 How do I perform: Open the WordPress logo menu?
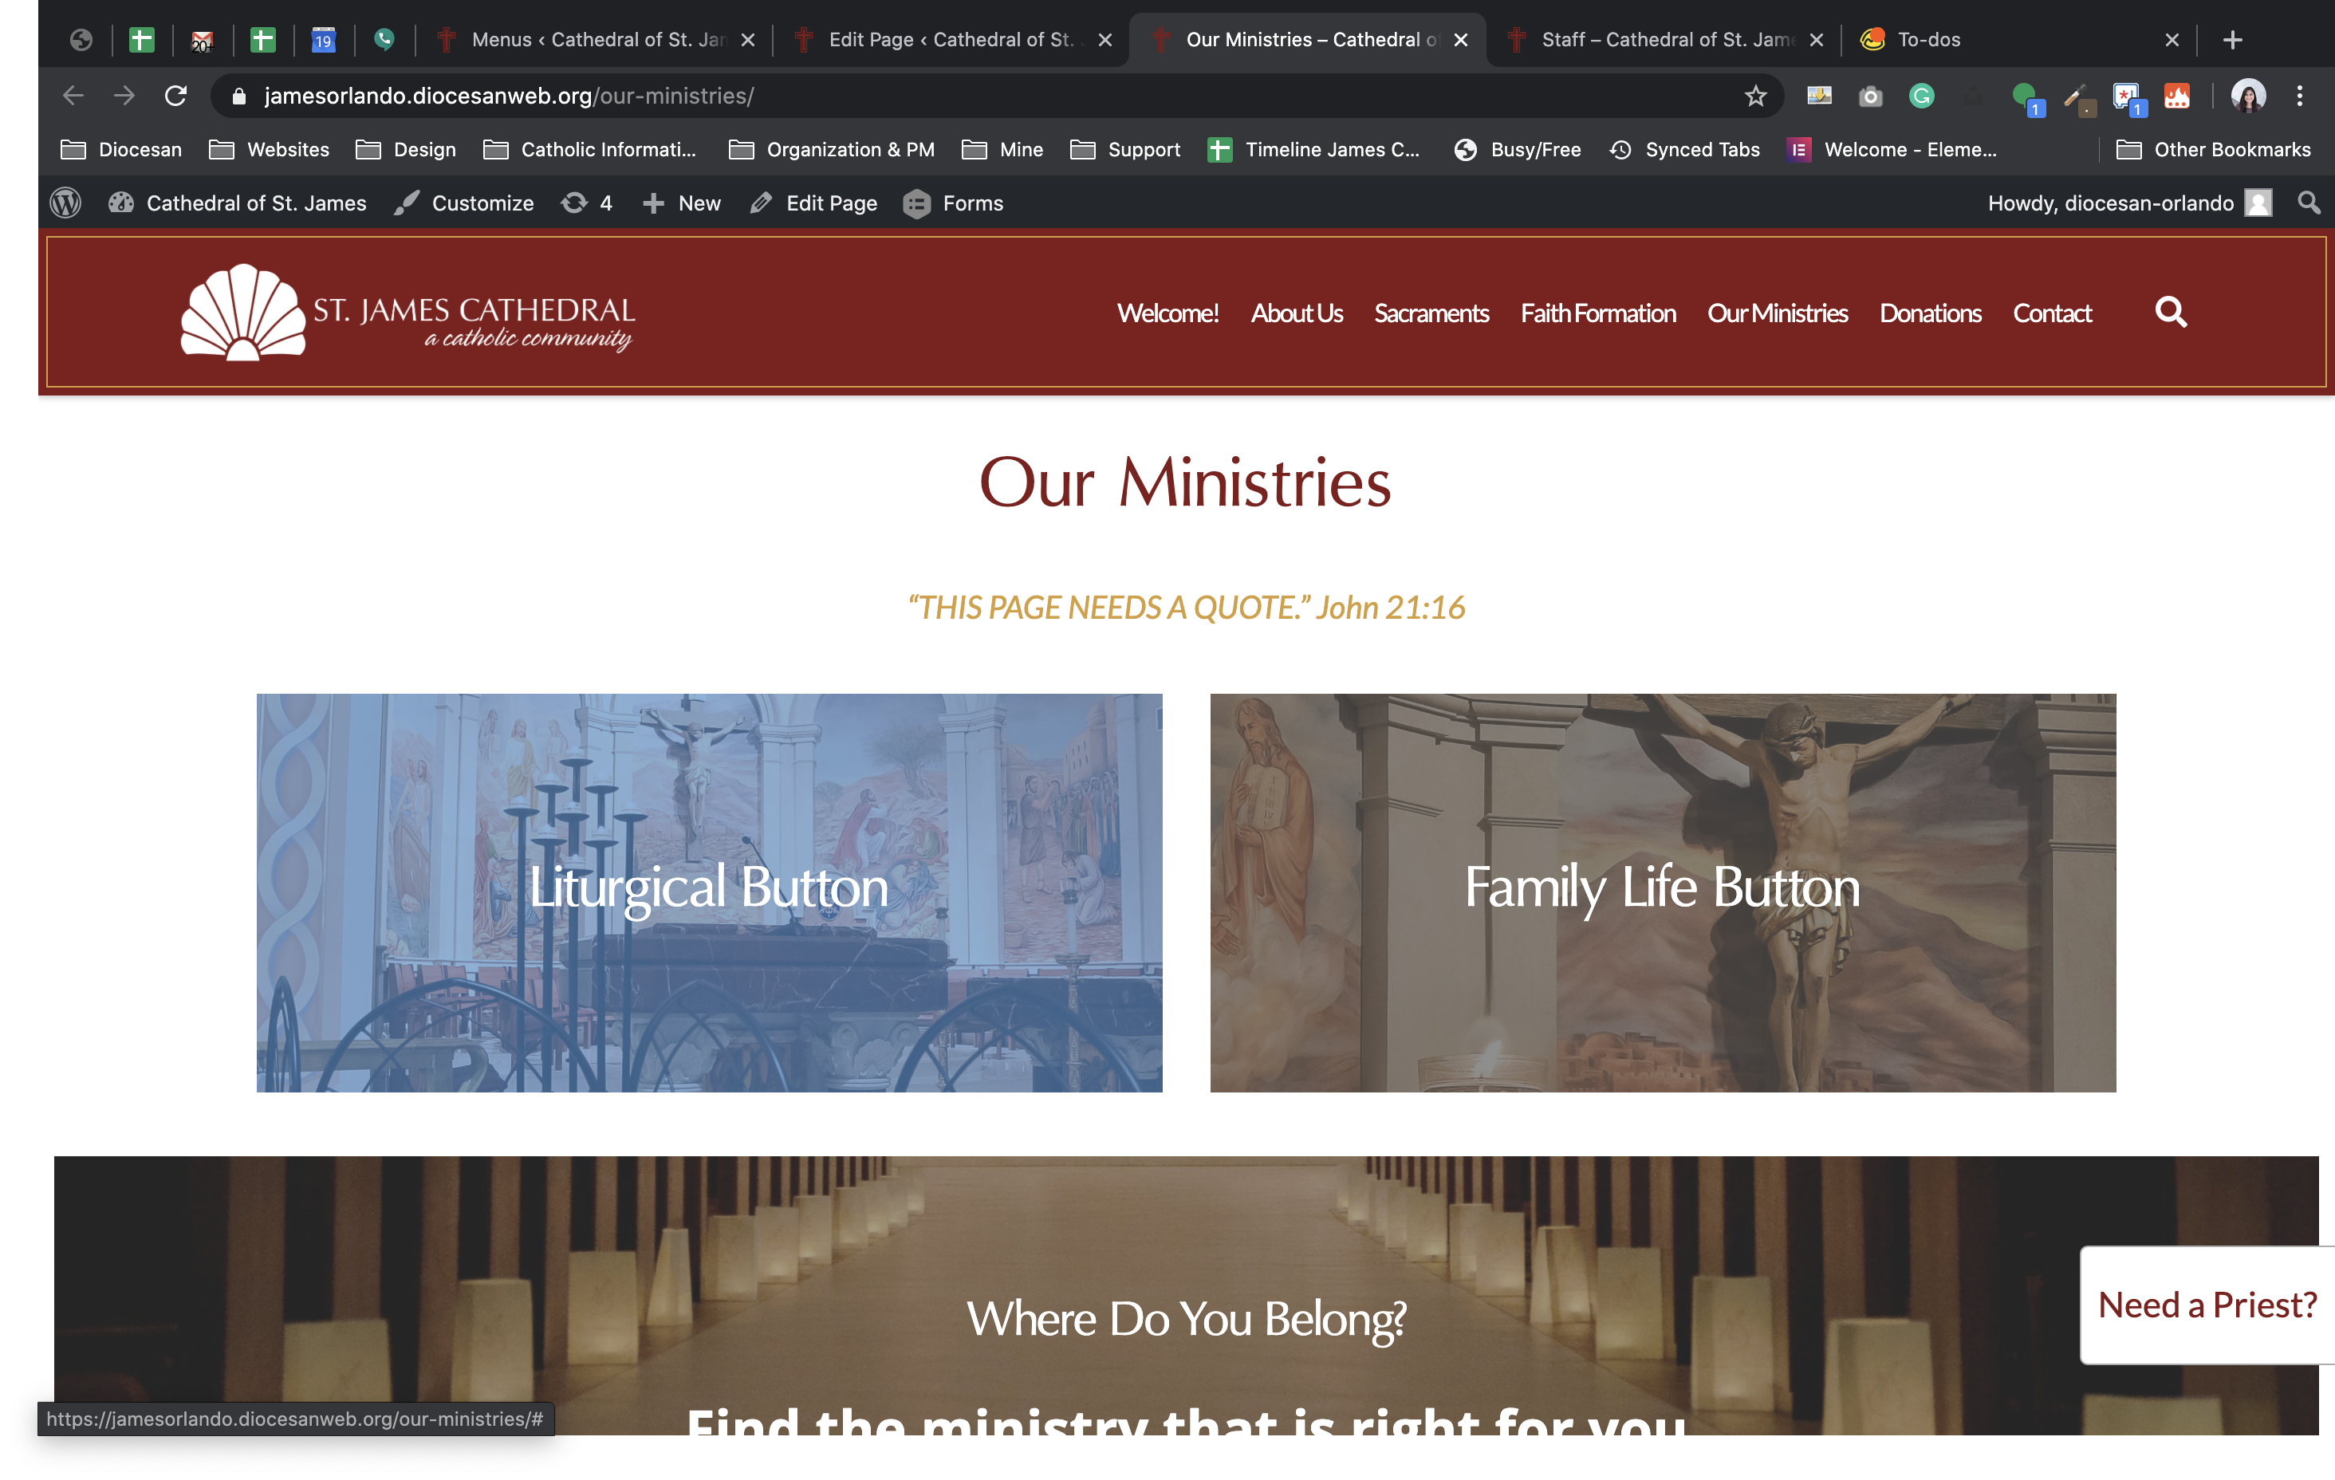pyautogui.click(x=65, y=203)
